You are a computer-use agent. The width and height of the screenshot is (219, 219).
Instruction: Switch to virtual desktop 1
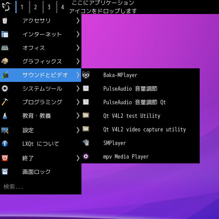tap(22, 7)
